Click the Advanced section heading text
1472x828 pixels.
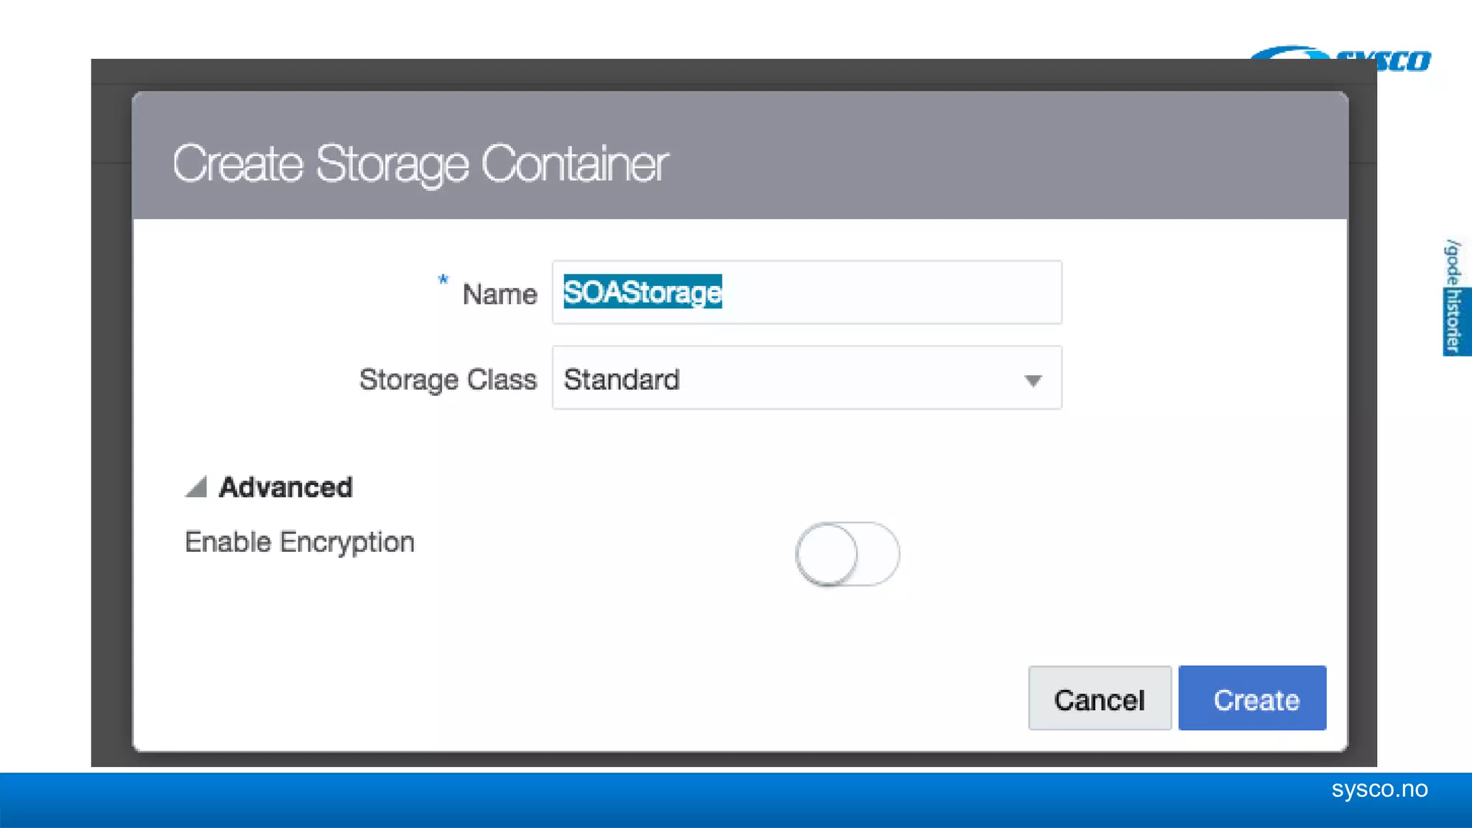tap(285, 487)
